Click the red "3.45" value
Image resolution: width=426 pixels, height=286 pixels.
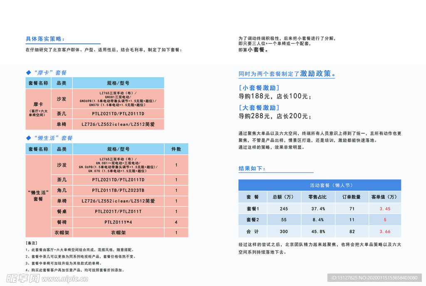[385, 209]
